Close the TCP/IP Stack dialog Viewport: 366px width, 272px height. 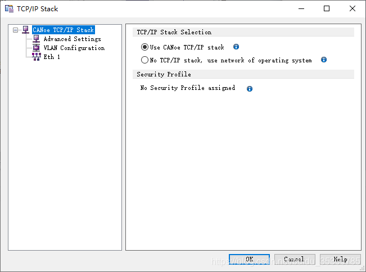(353, 9)
